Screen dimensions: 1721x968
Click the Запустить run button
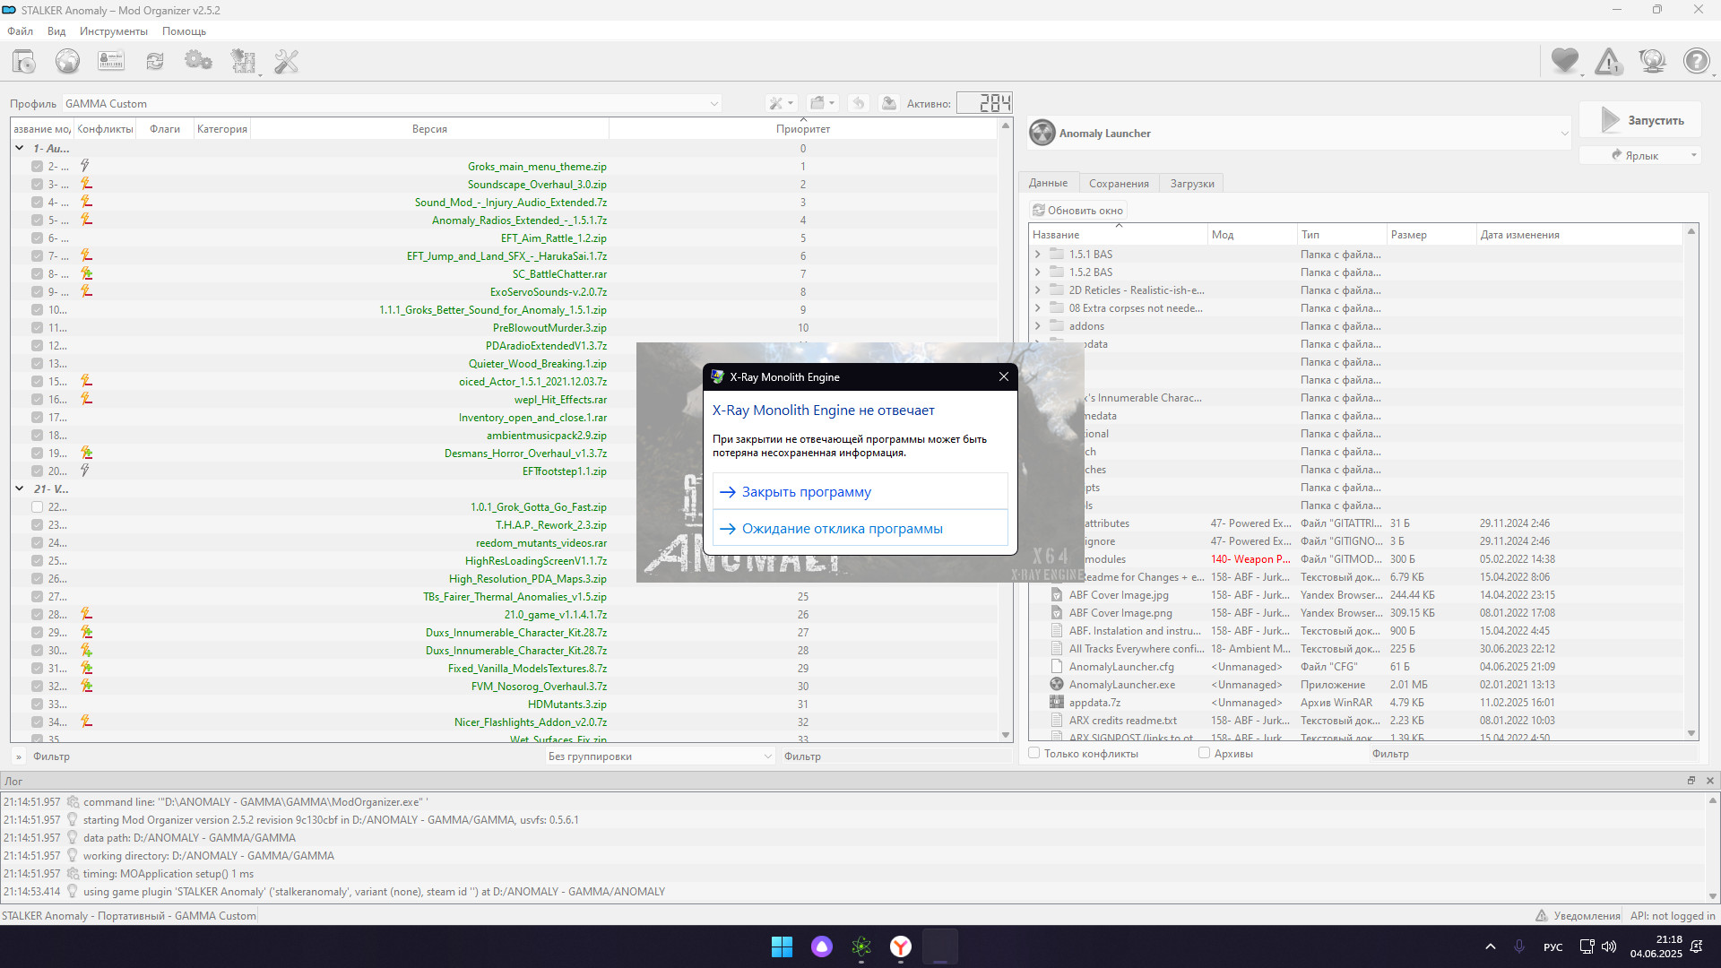click(1640, 120)
